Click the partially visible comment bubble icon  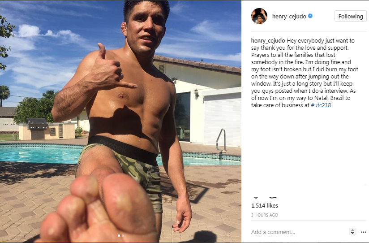(273, 197)
